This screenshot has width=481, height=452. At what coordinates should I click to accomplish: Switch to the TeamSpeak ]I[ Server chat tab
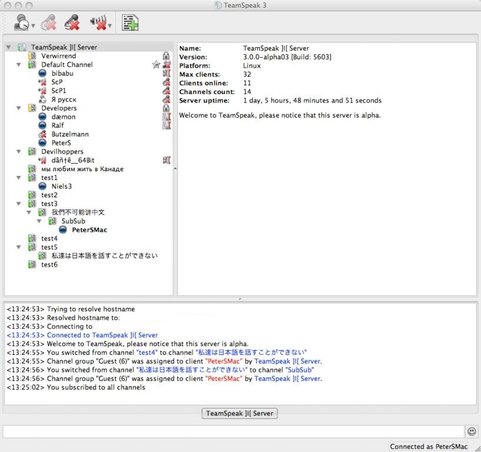pos(239,413)
